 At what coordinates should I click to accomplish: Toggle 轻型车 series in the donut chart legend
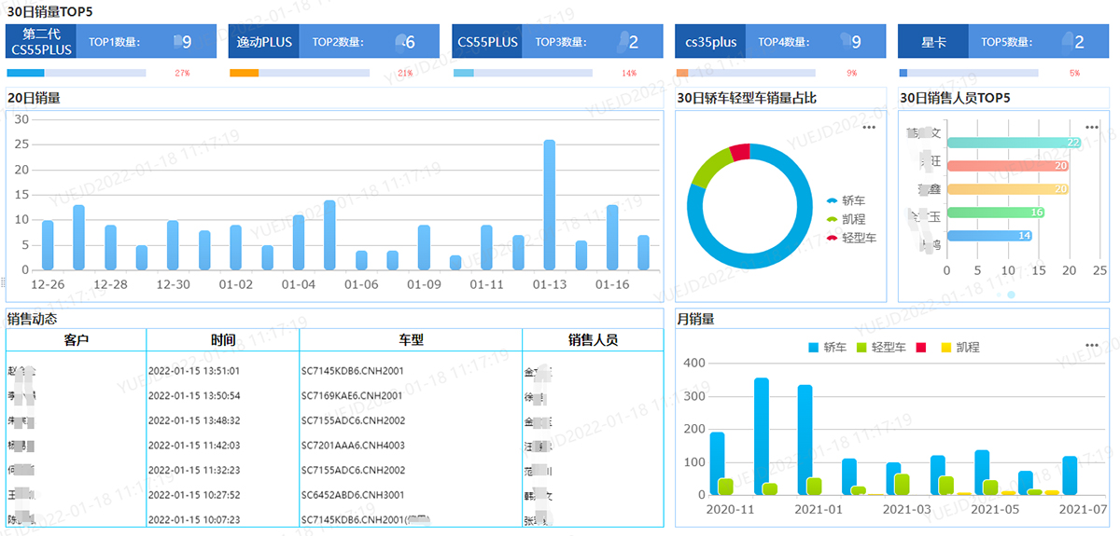click(x=851, y=238)
